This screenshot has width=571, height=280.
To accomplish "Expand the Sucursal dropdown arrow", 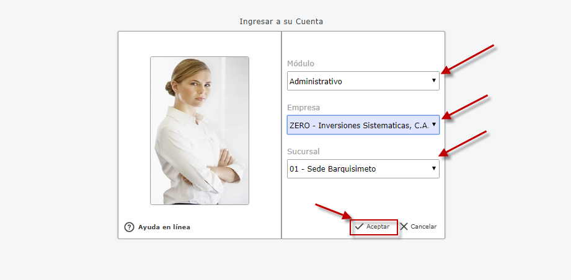I will coord(433,168).
